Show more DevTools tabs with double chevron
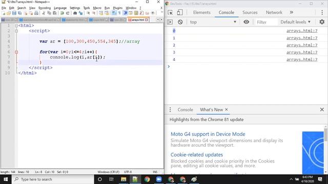This screenshot has height=184, width=328. pyautogui.click(x=292, y=12)
